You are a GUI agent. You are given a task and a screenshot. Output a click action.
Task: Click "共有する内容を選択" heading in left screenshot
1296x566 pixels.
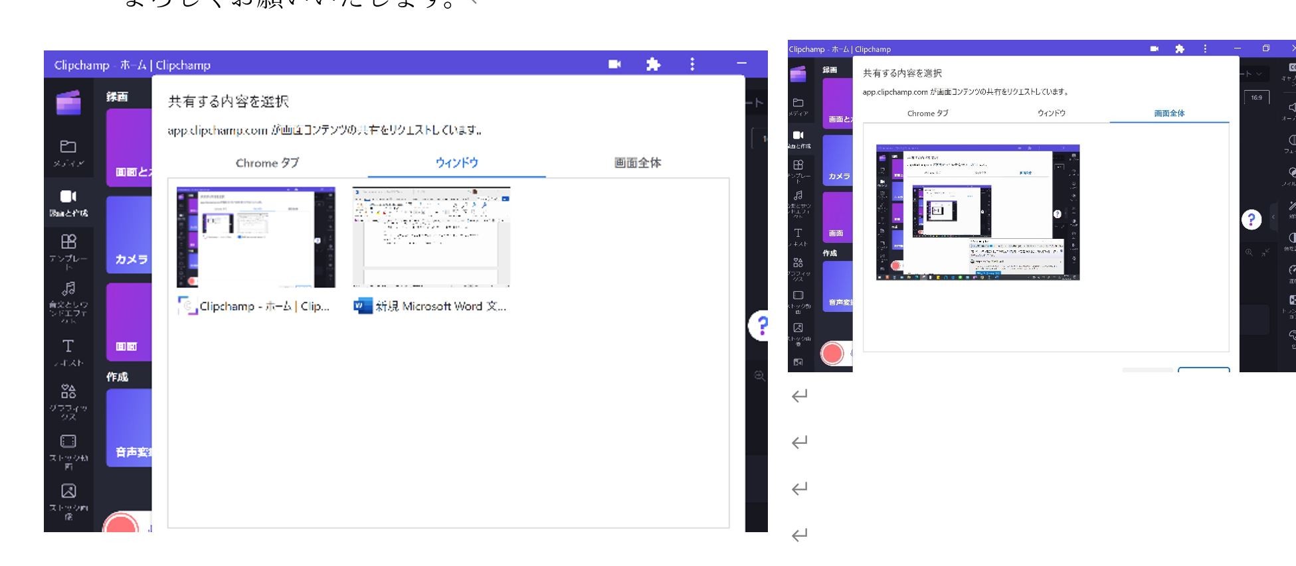coord(229,102)
